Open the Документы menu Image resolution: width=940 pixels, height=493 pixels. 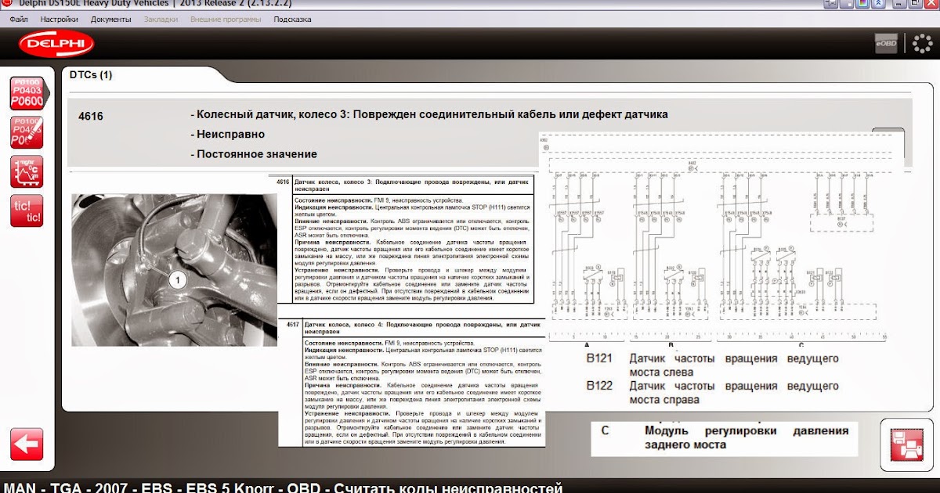click(x=110, y=19)
